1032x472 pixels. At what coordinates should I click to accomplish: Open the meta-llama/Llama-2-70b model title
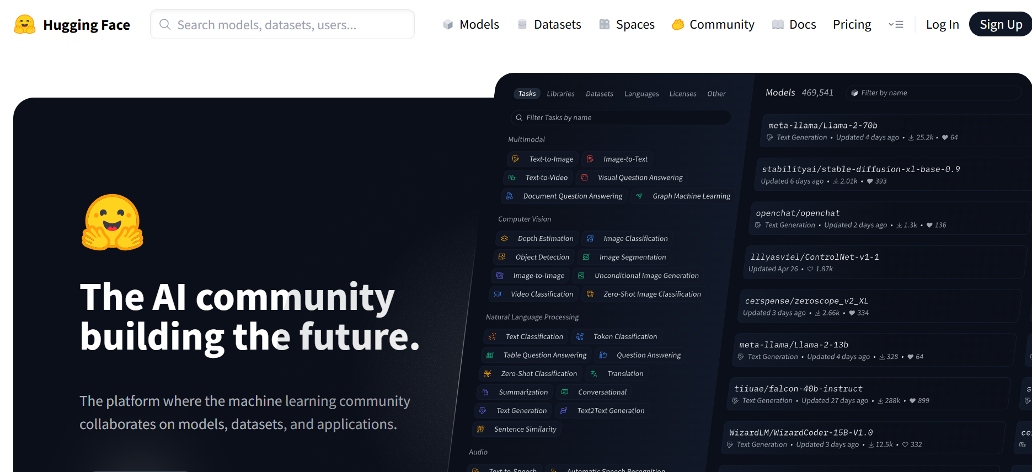822,125
